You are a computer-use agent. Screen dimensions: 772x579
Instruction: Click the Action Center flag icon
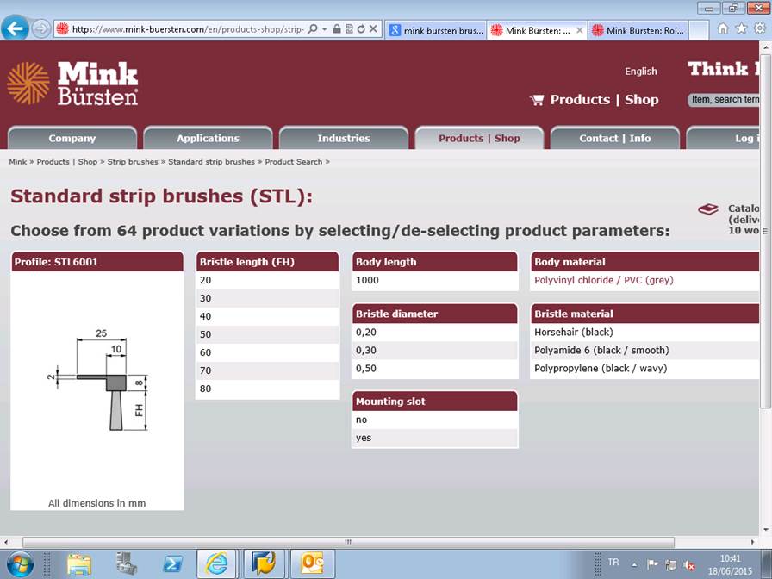click(652, 563)
